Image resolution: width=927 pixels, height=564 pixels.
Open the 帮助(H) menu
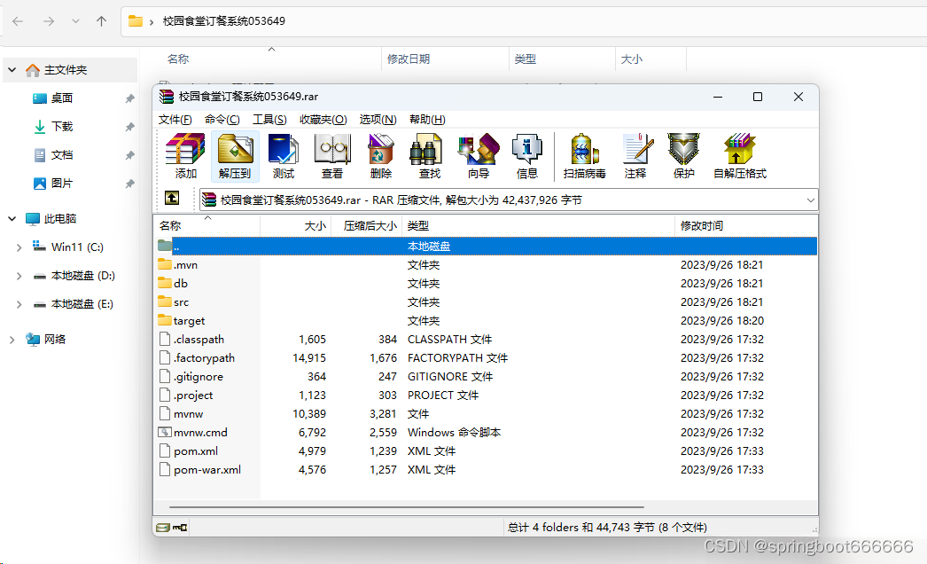(427, 120)
